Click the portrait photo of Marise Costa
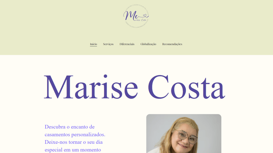The image size is (273, 153). pyautogui.click(x=184, y=133)
